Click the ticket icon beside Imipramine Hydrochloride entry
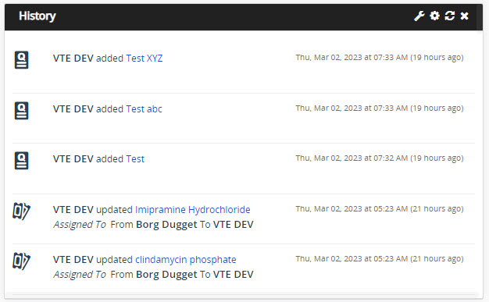 [21, 211]
